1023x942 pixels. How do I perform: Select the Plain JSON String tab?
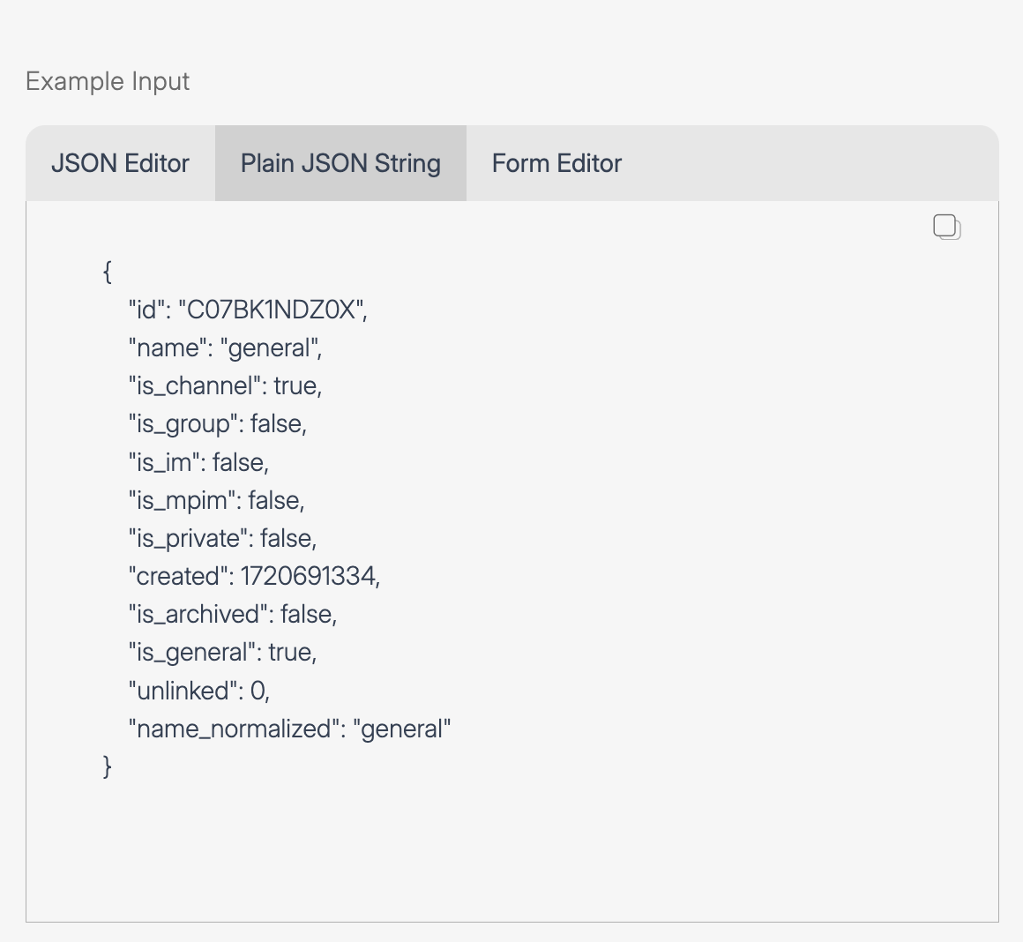[x=340, y=163]
